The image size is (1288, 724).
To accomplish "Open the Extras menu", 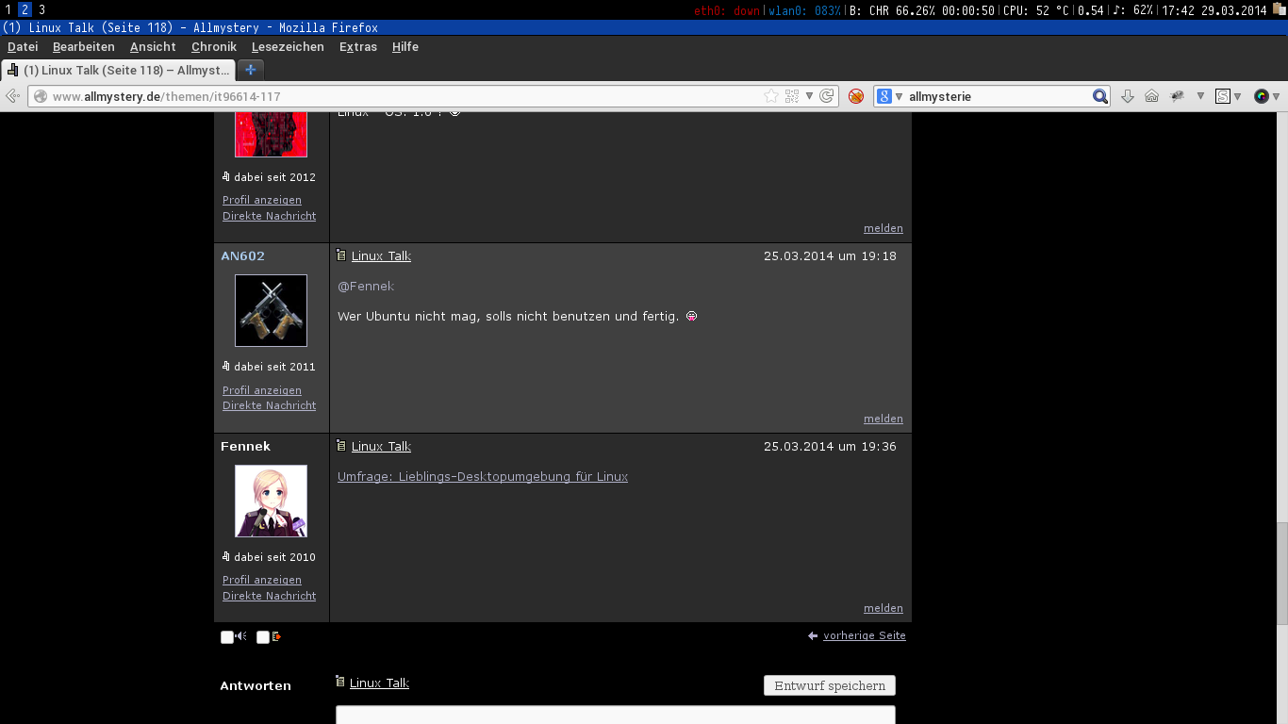I will click(x=358, y=46).
